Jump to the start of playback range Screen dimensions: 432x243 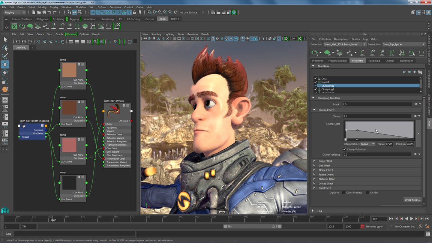click(x=391, y=219)
